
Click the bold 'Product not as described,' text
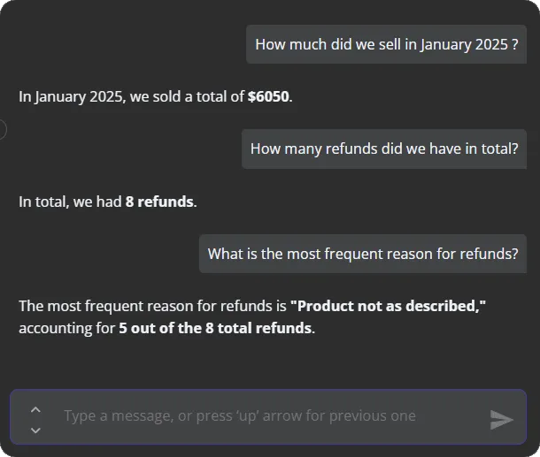pos(389,307)
